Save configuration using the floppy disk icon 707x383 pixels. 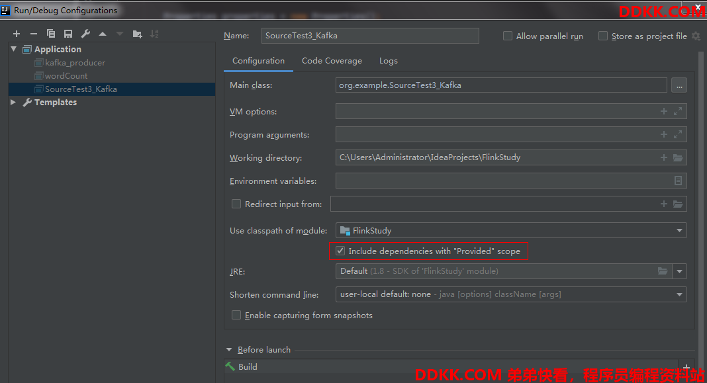(x=68, y=34)
